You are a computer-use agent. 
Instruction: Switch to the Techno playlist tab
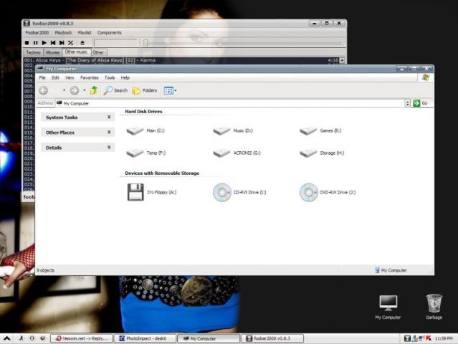point(33,52)
